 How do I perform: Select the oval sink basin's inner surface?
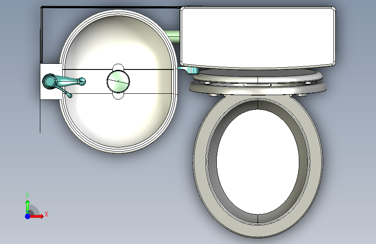[118, 120]
